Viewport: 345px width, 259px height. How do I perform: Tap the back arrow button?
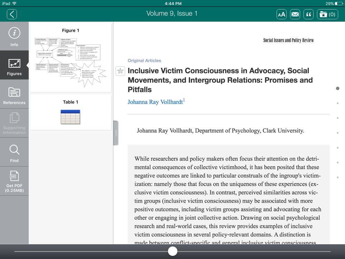click(12, 14)
